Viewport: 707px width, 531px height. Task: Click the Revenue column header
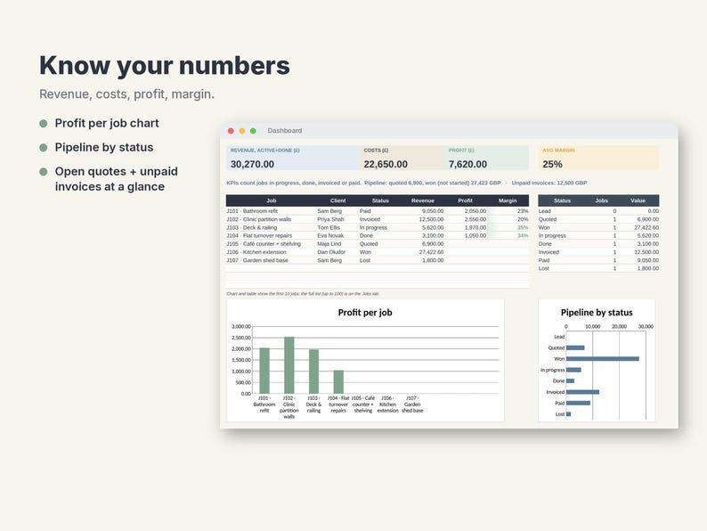point(422,200)
